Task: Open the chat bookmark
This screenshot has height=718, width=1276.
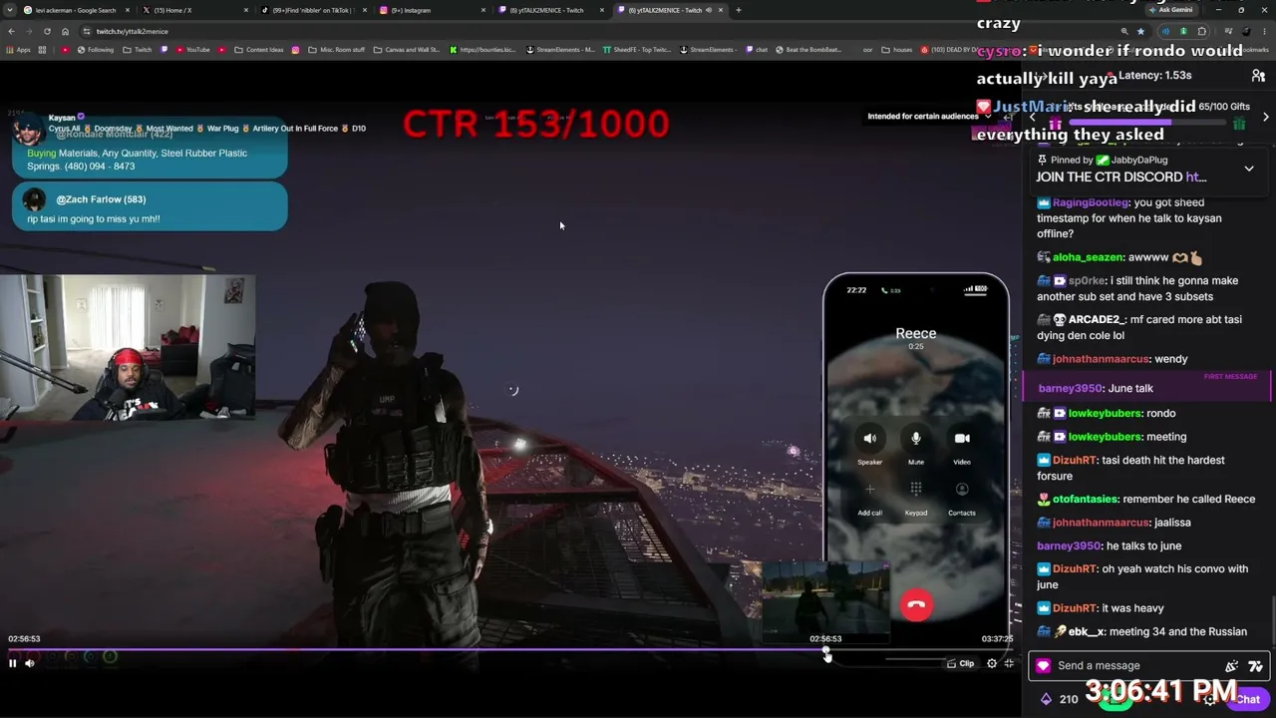Action: point(757,50)
